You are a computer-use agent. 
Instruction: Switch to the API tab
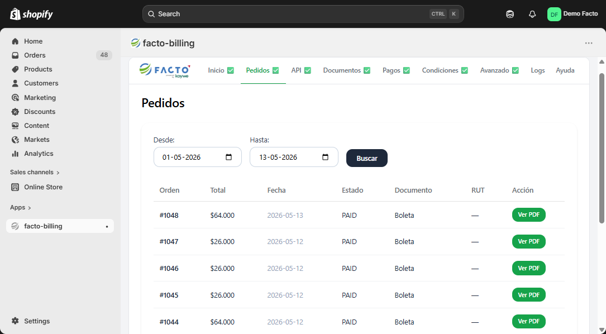[301, 70]
